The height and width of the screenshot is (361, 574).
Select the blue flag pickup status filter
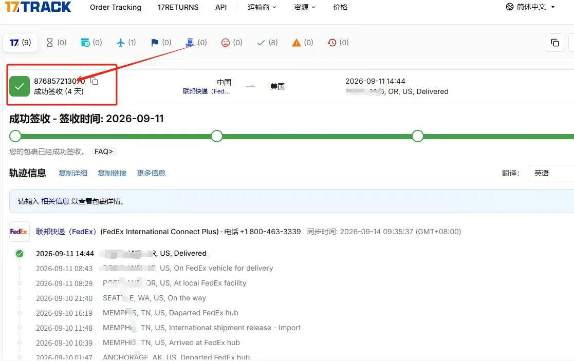161,43
